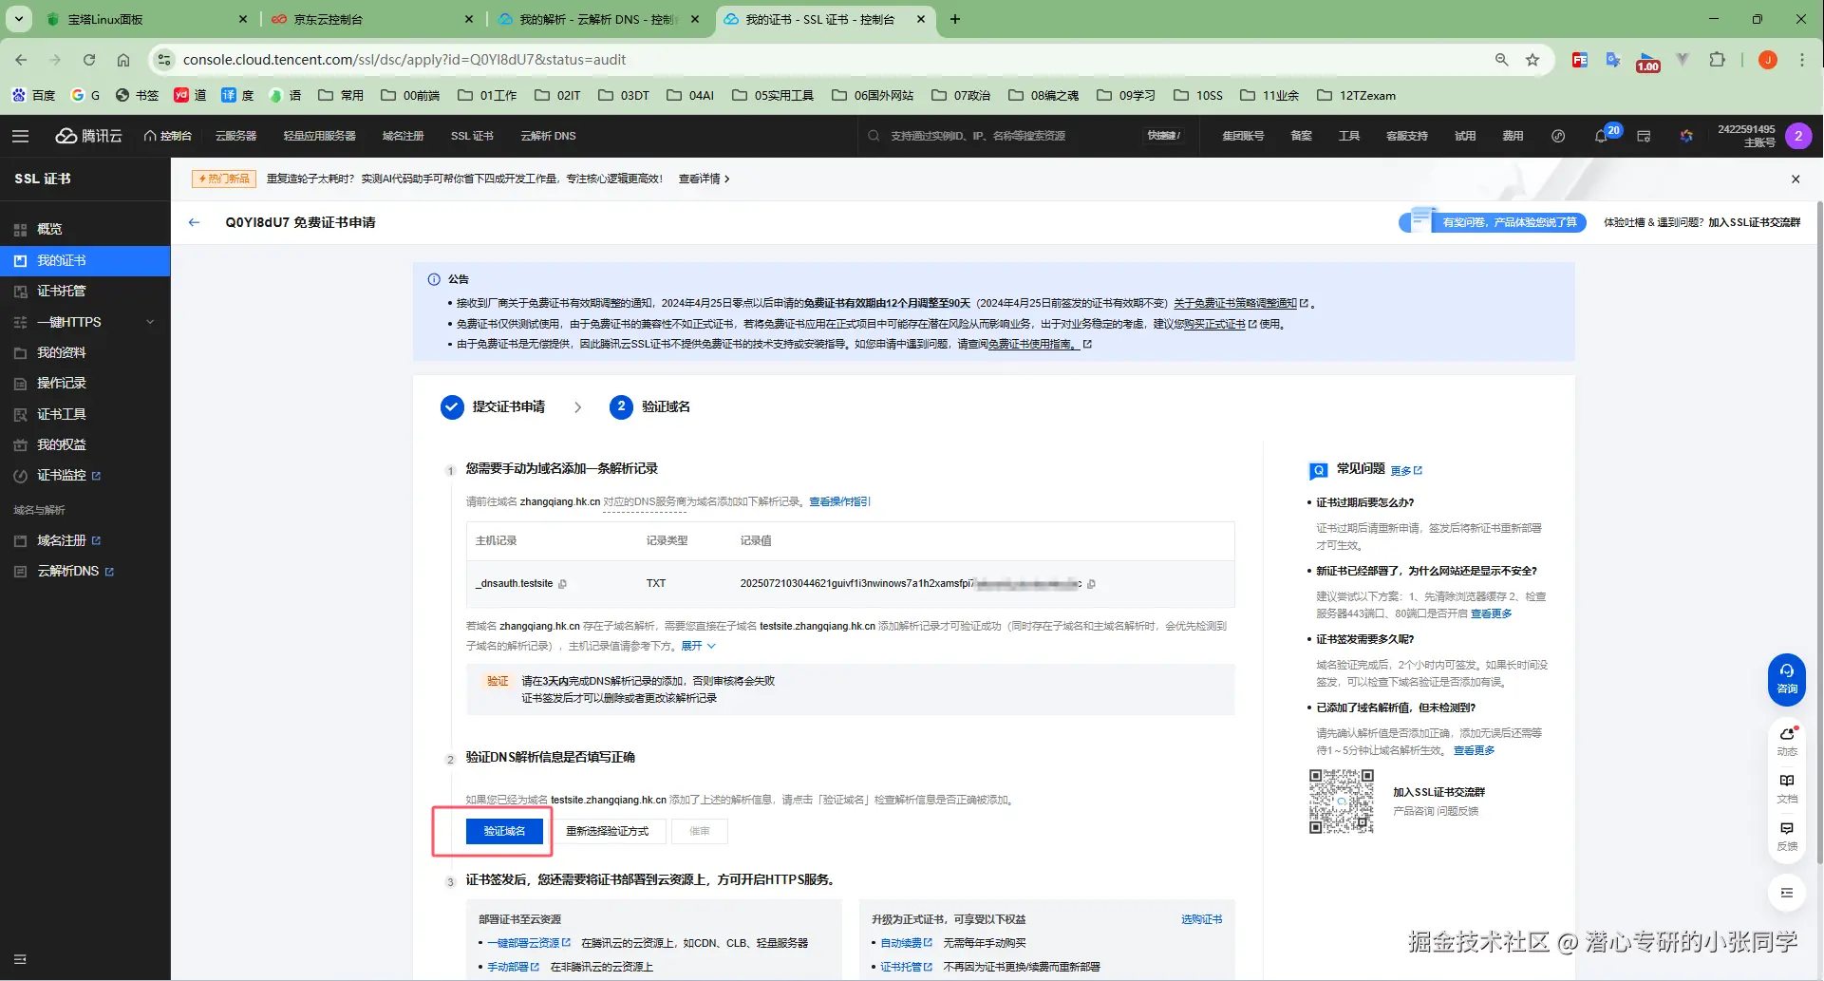Open the help circle icon in header
Viewport: 1824px width, 981px height.
click(x=1558, y=136)
